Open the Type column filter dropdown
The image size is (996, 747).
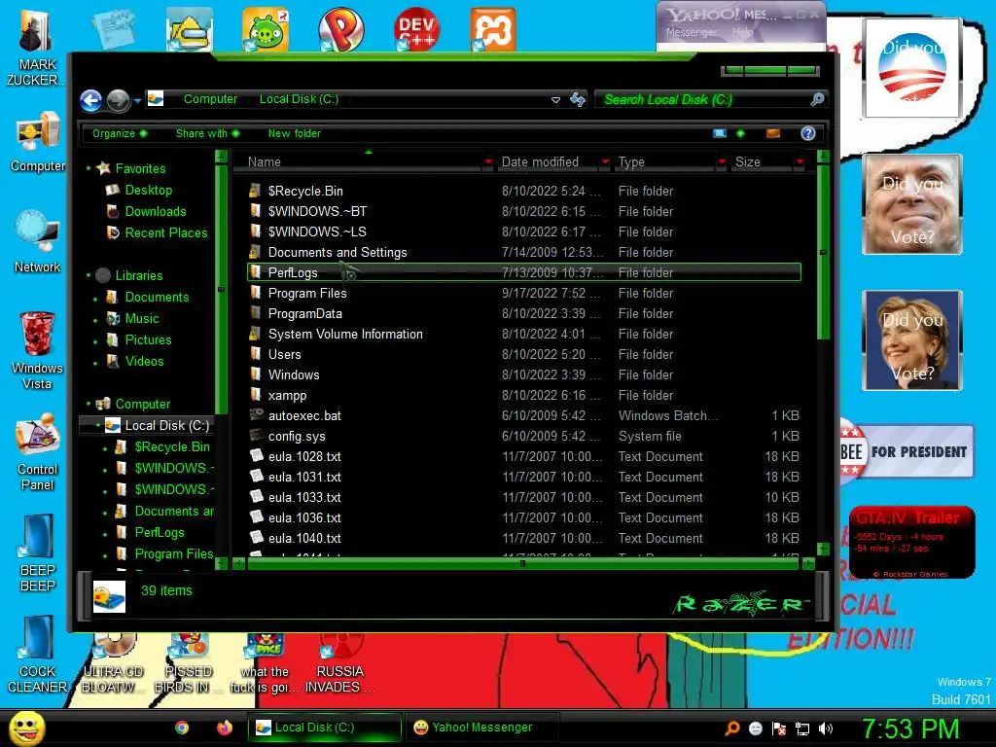(722, 162)
